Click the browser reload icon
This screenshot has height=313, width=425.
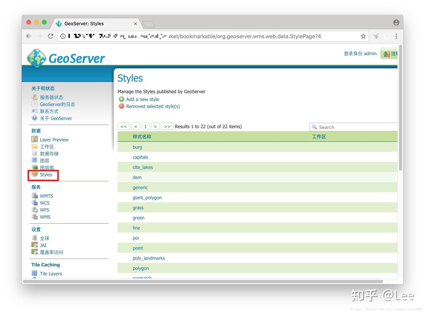point(50,36)
